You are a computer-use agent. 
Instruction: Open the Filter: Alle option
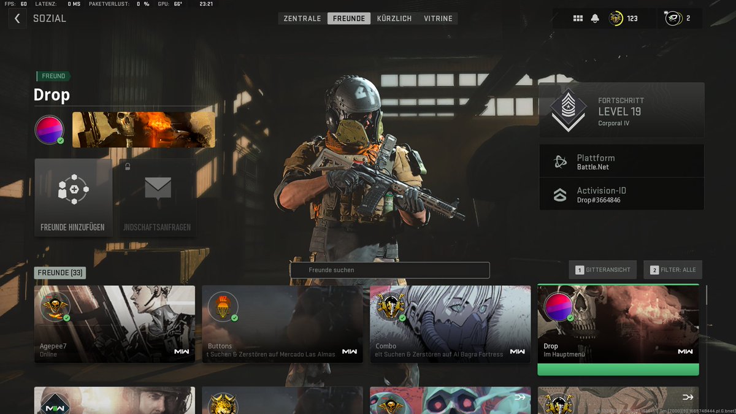(x=672, y=270)
